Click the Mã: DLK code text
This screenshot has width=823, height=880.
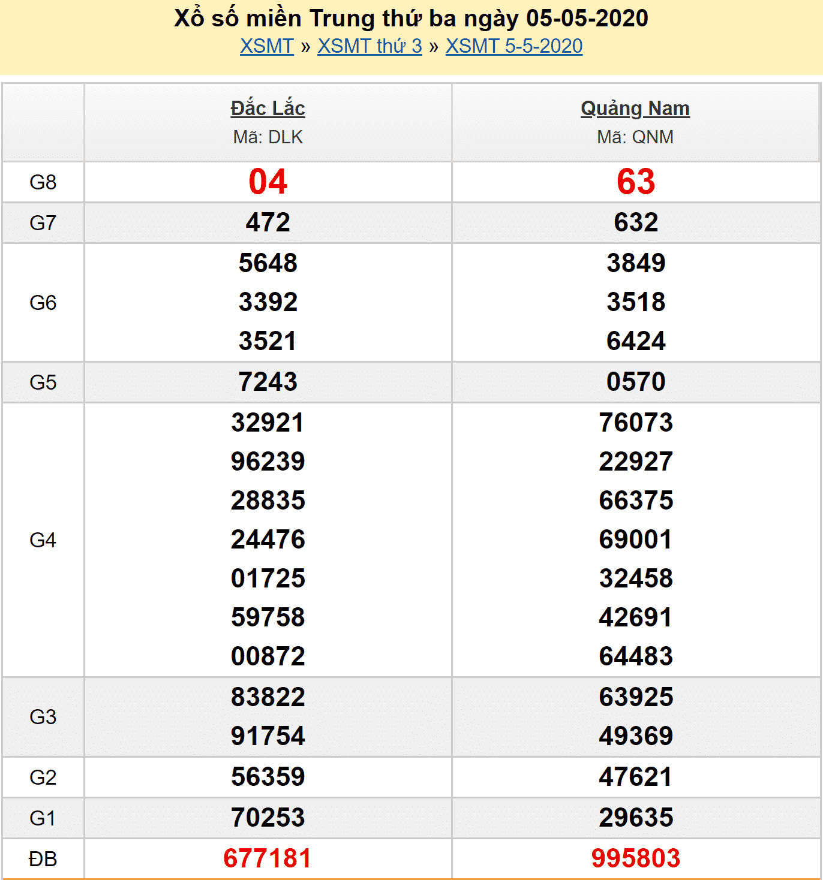click(x=268, y=137)
